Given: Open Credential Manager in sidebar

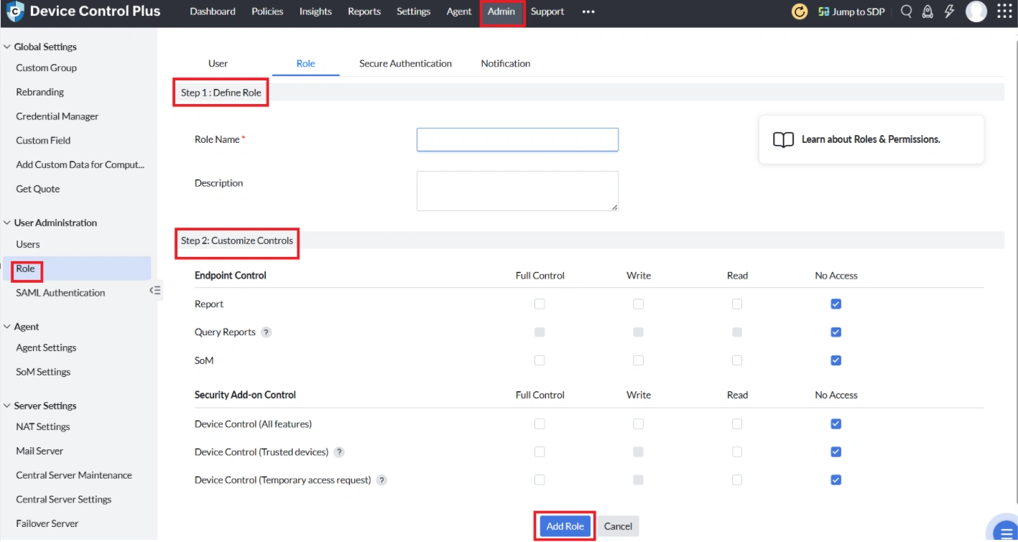Looking at the screenshot, I should click(57, 116).
